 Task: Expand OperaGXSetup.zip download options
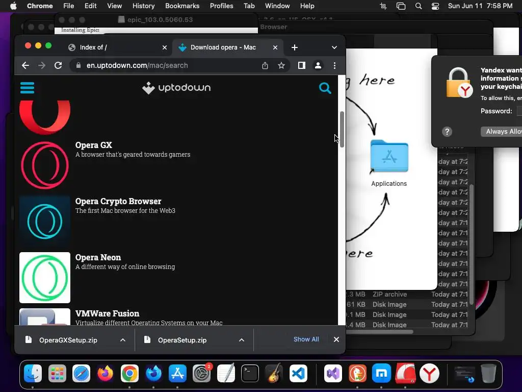(x=123, y=340)
